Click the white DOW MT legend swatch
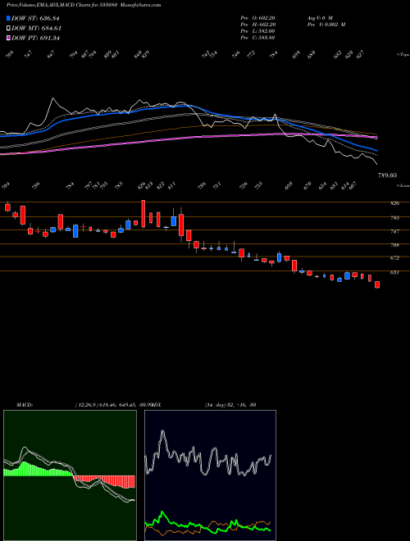This screenshot has width=410, height=541. point(8,28)
